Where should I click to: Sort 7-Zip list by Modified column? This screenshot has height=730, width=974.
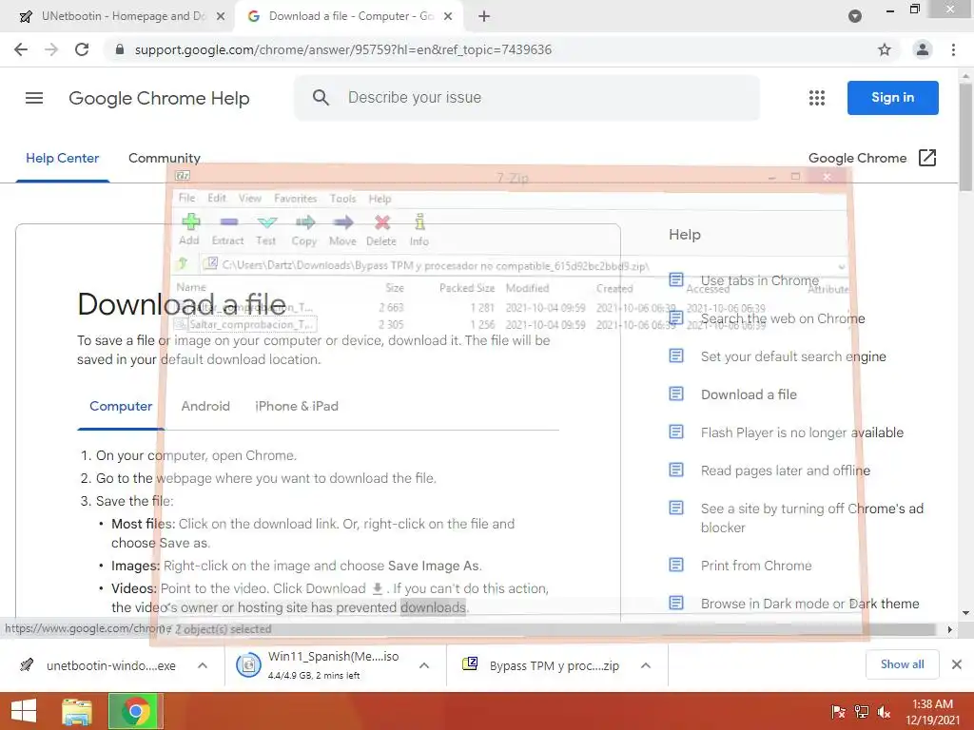527,288
